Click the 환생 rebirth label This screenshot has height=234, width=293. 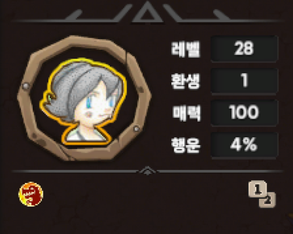click(186, 81)
